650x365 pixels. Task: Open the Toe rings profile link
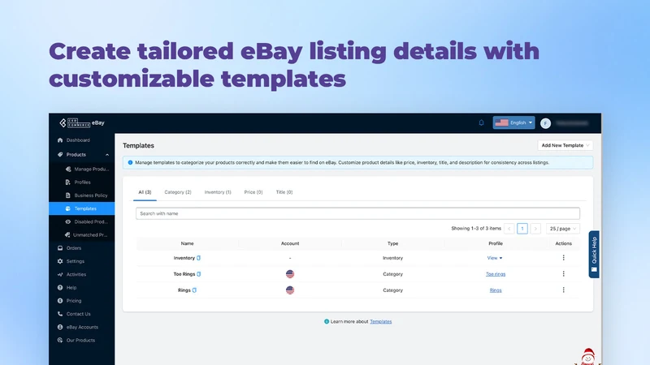496,274
